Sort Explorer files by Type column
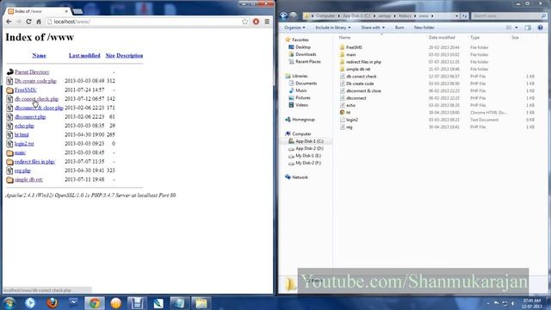551x310 pixels. pyautogui.click(x=474, y=38)
